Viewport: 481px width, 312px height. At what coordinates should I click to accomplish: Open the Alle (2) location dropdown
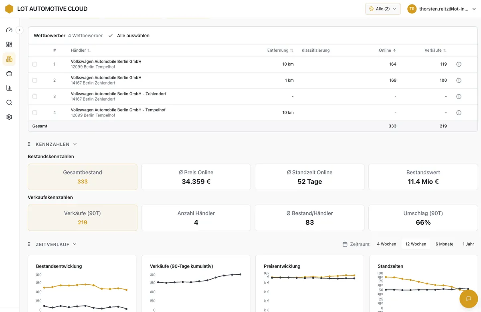click(382, 9)
